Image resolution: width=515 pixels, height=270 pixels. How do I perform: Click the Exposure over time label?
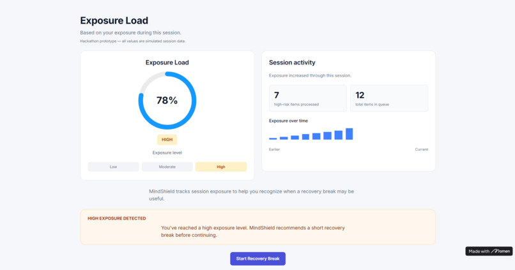point(288,121)
